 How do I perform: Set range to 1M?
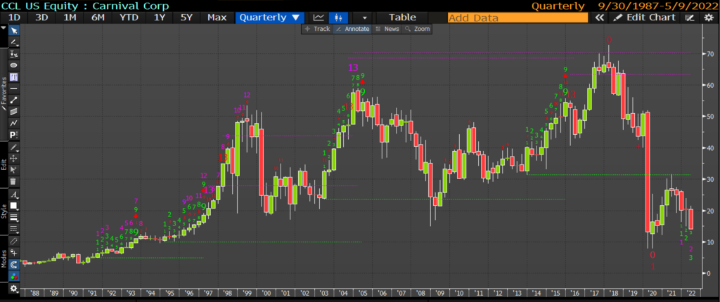pyautogui.click(x=70, y=18)
